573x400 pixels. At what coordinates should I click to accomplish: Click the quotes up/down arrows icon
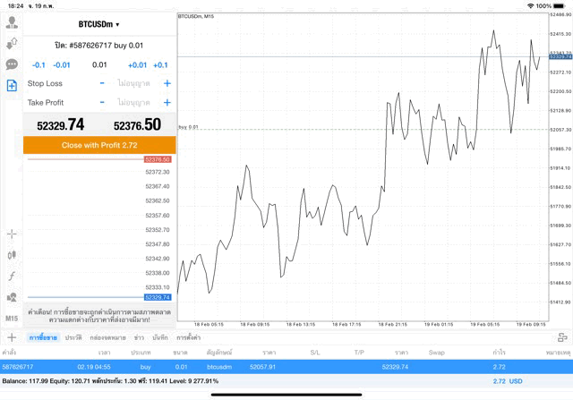pos(12,43)
